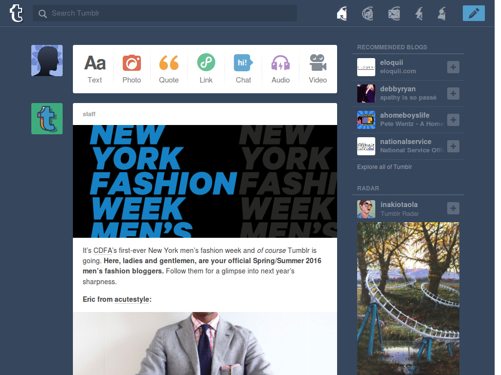Viewport: 501px width, 375px height.
Task: Open the New York Fashion Week banner image
Action: coord(205,181)
